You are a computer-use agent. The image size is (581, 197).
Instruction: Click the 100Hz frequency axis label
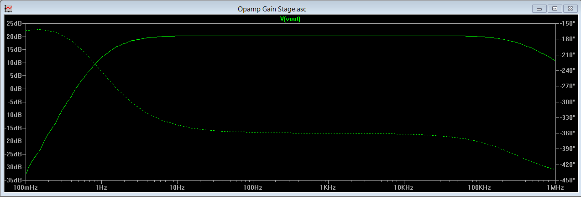252,188
